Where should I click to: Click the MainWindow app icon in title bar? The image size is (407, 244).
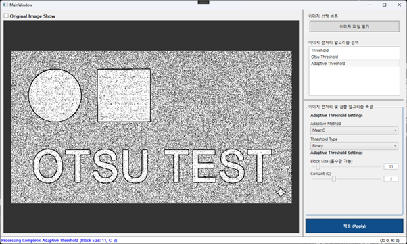coord(5,5)
